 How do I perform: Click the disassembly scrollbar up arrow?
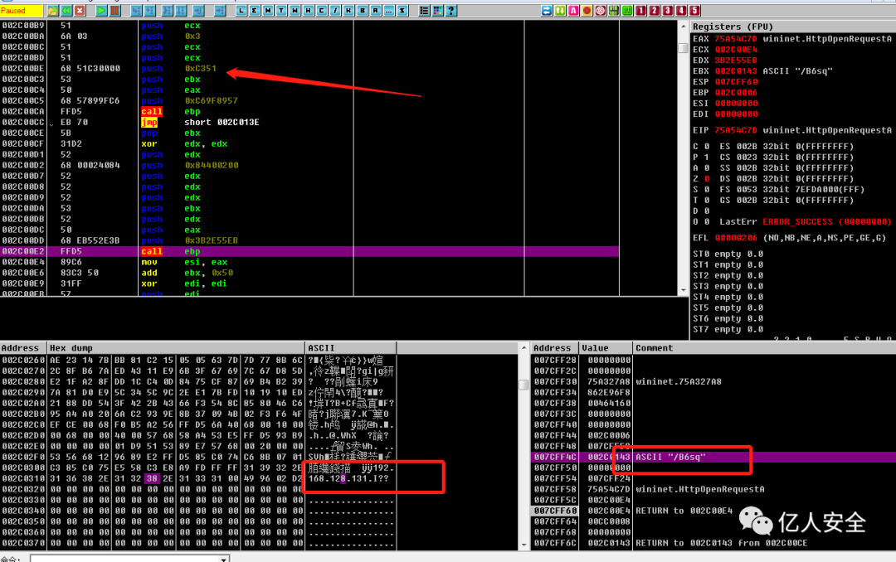click(684, 27)
